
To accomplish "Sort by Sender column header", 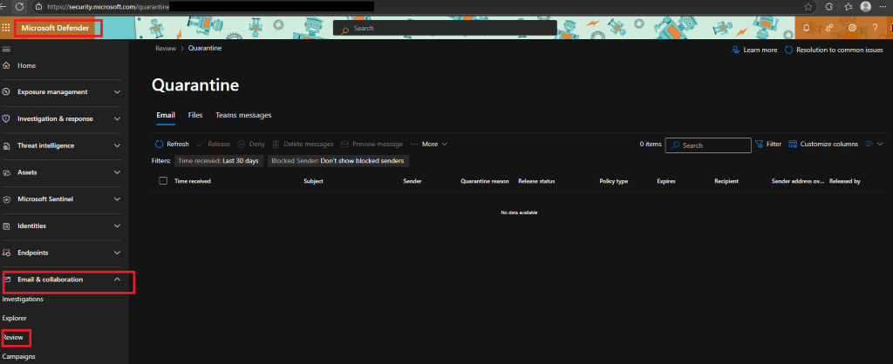I will [412, 181].
